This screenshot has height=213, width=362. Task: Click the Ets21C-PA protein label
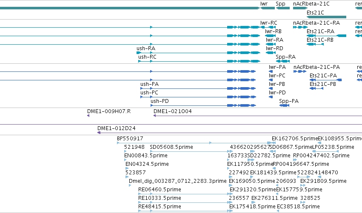click(323, 76)
